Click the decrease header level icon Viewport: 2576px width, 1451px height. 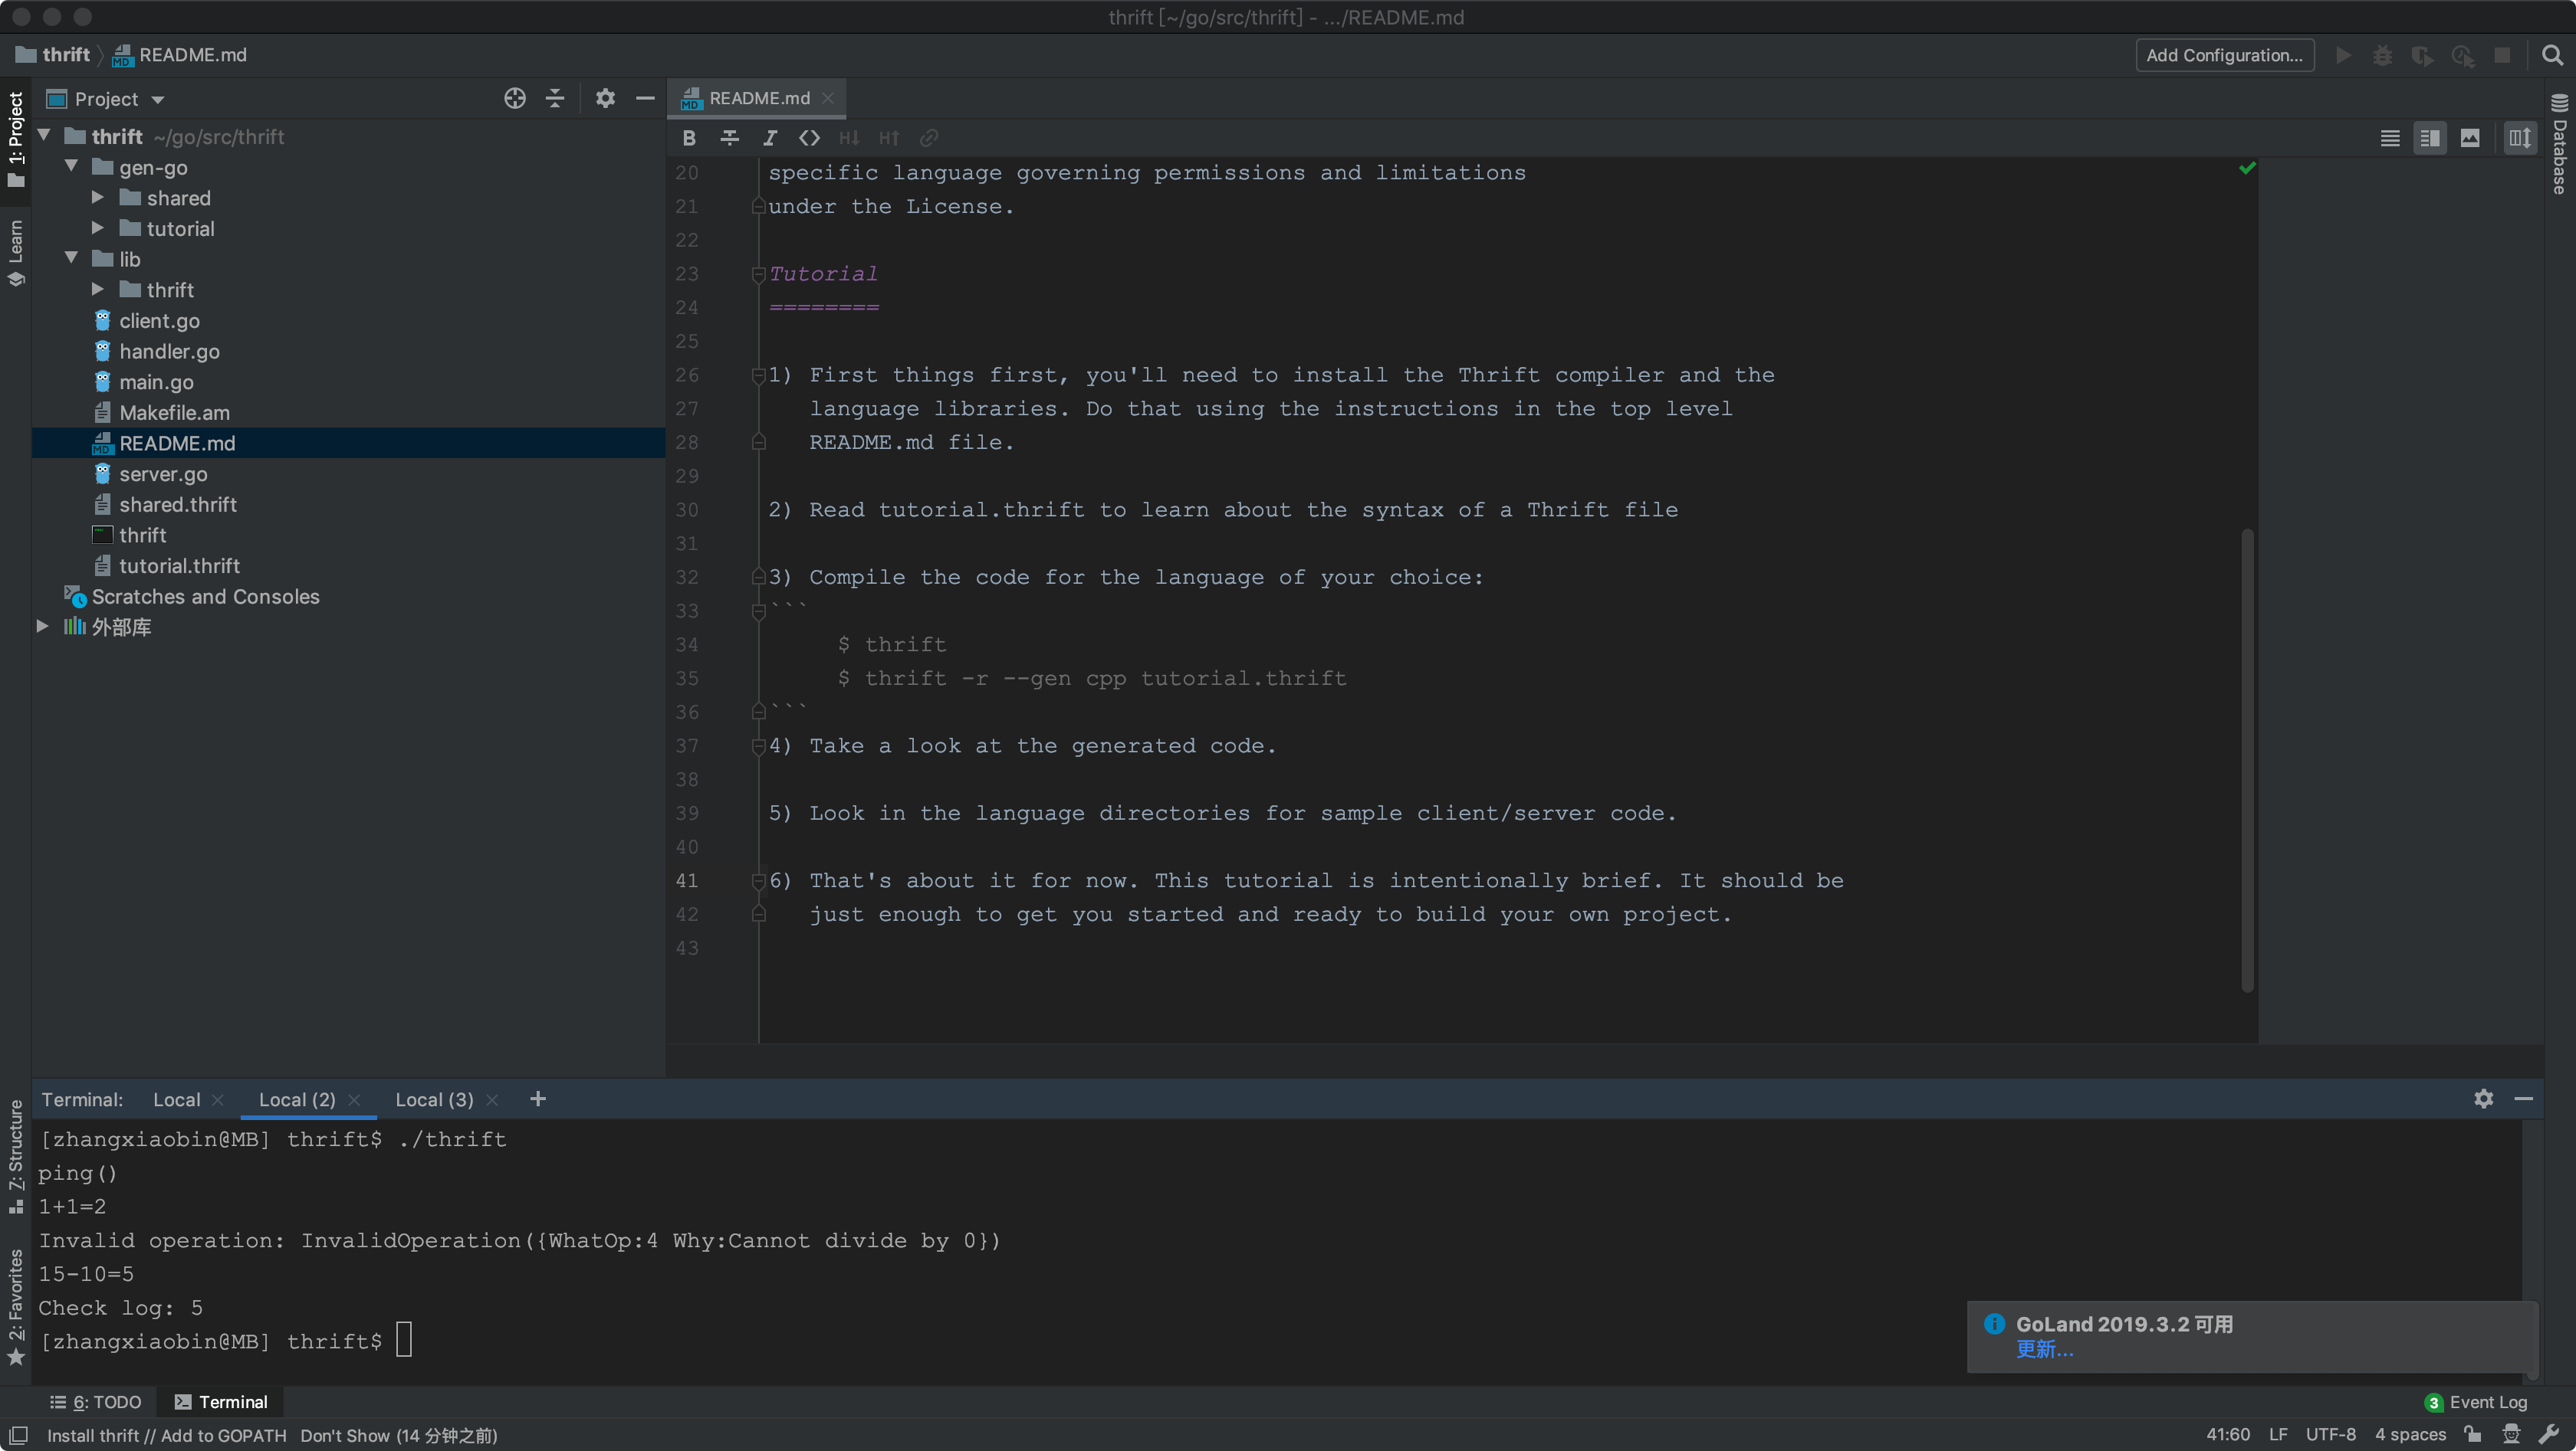pyautogui.click(x=849, y=138)
